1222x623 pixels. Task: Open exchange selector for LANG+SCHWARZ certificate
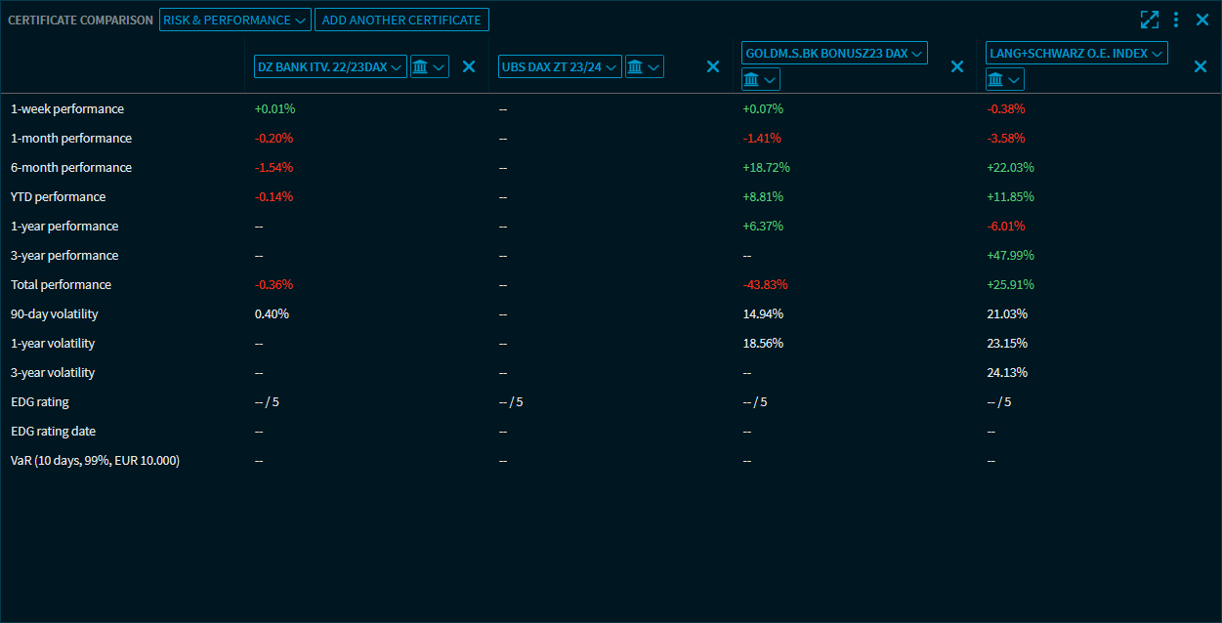(1004, 79)
